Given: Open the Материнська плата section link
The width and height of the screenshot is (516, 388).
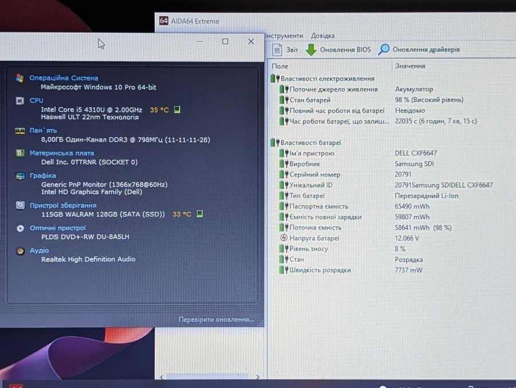Looking at the screenshot, I should (x=62, y=153).
